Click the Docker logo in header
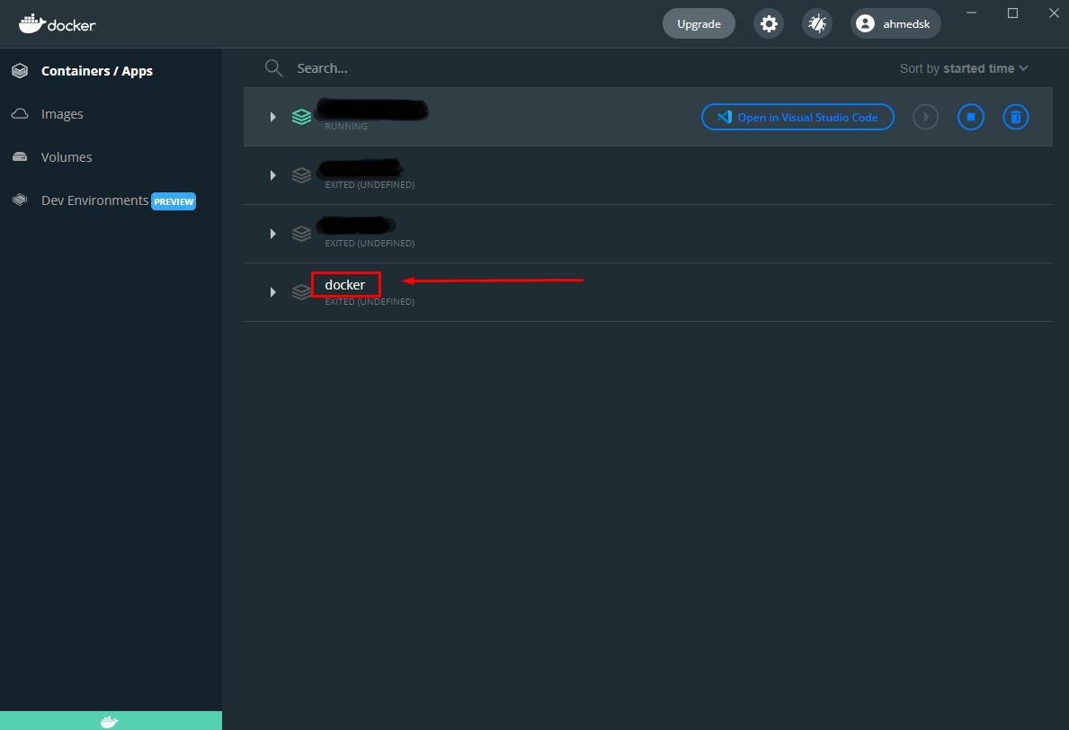The image size is (1069, 730). [x=58, y=24]
